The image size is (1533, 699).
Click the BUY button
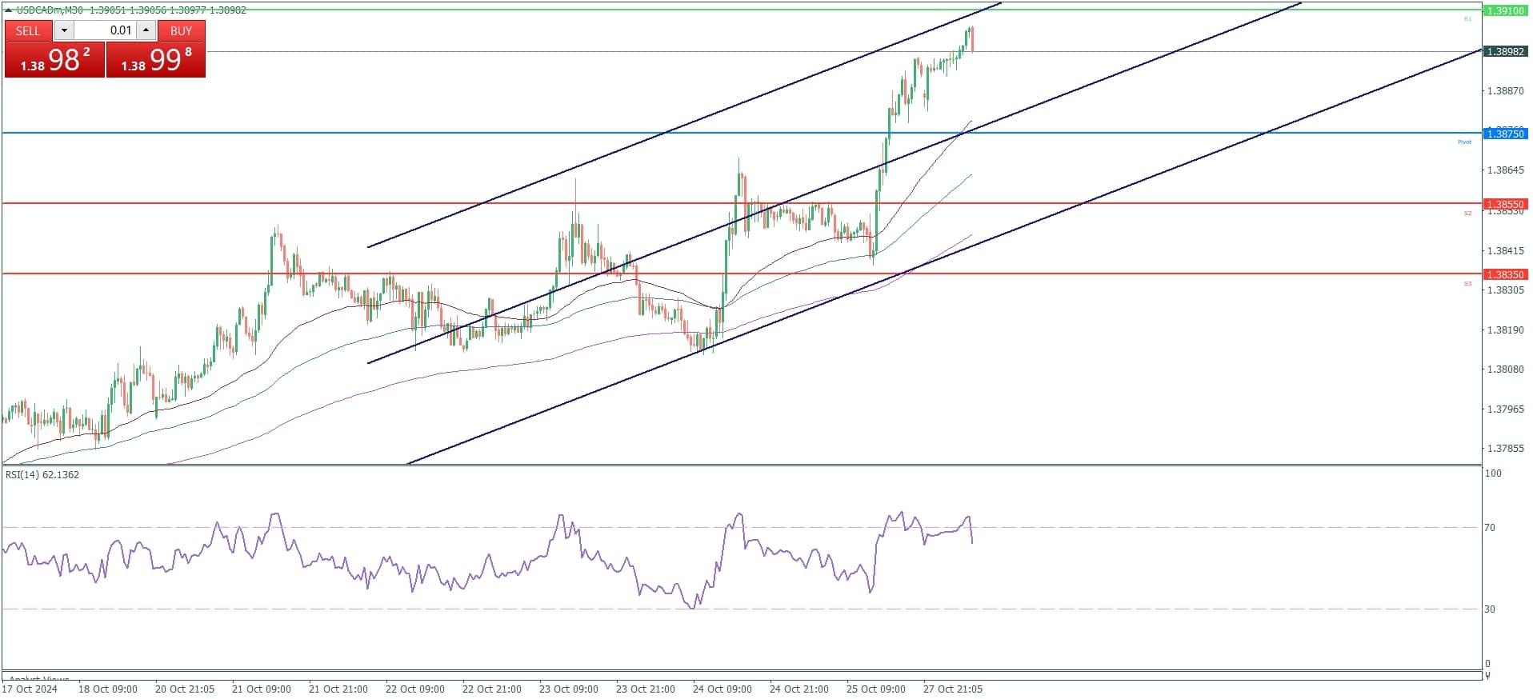click(181, 30)
